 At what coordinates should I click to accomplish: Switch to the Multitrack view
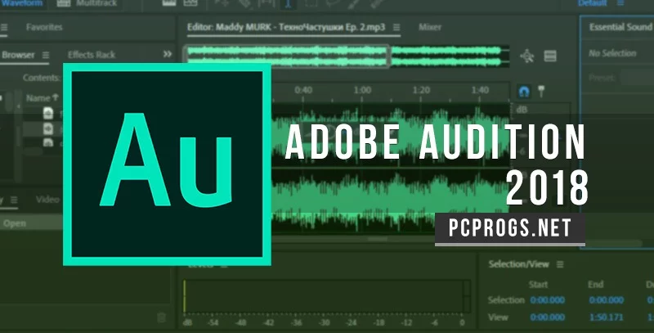click(x=91, y=3)
